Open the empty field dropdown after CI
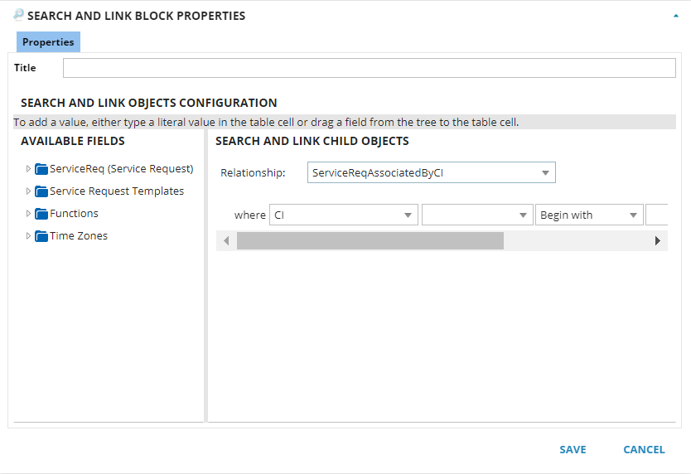This screenshot has height=474, width=691. pos(523,215)
